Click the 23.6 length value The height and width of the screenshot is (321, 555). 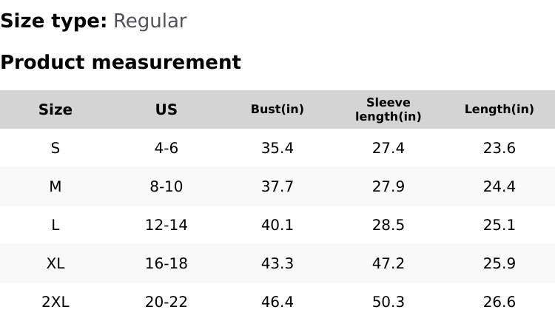pos(499,148)
